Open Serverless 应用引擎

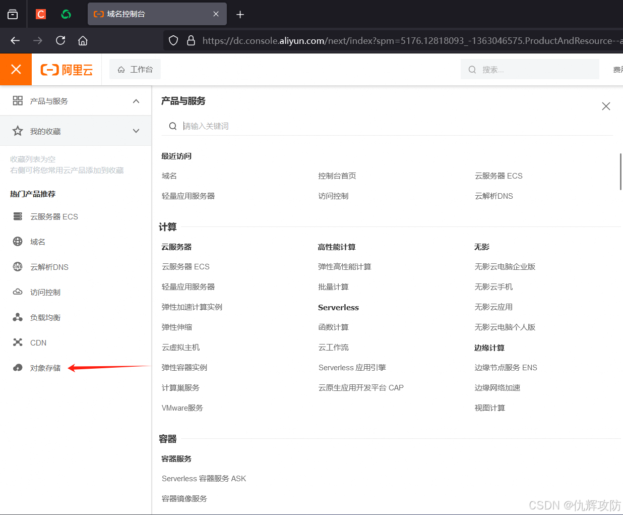point(352,367)
